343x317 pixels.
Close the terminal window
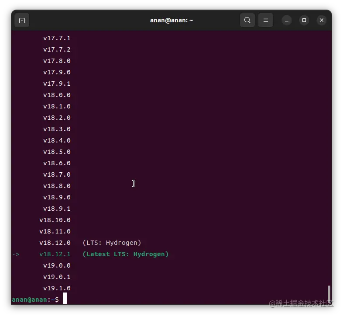click(322, 20)
